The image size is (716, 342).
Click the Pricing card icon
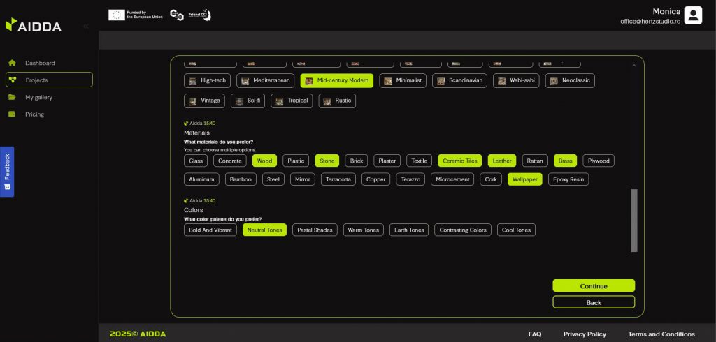click(x=12, y=114)
